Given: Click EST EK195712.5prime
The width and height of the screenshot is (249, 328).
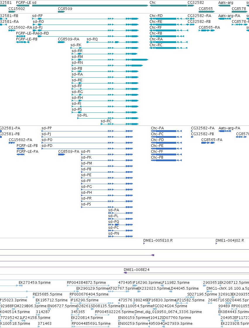Looking at the screenshot, I should click(x=51, y=300).
